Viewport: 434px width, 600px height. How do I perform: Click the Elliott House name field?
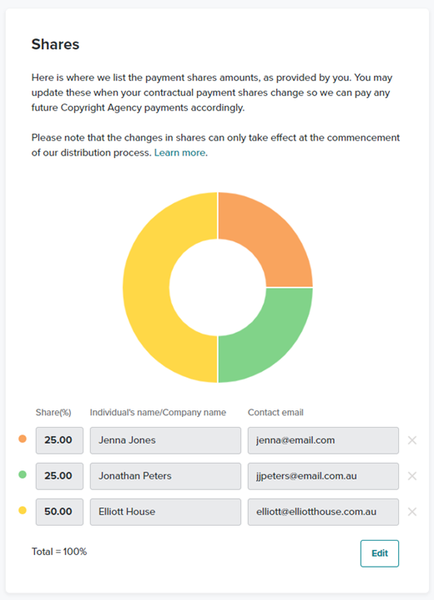click(x=165, y=511)
